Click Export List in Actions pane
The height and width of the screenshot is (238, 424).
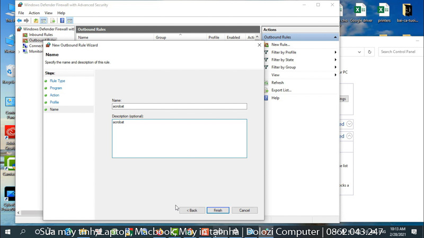[x=281, y=90]
